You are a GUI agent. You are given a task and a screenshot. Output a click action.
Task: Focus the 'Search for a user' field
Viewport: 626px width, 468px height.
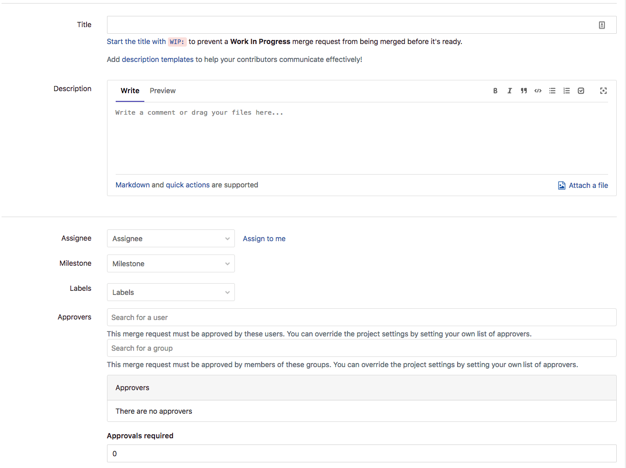(361, 317)
